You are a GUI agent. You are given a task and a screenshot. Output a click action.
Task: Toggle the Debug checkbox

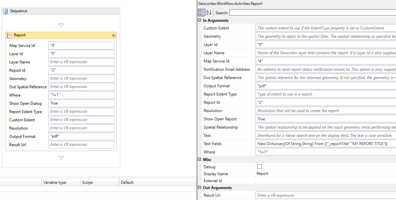tap(259, 166)
